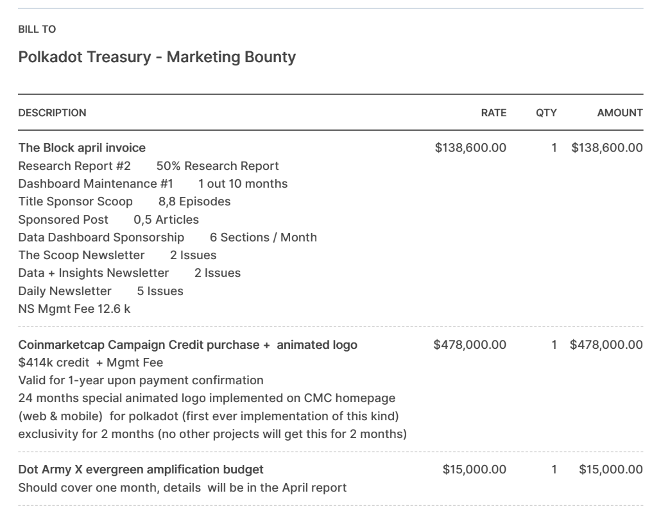Screen dimensions: 661x508
Task: Select '24 months special animated logo' line
Action: (207, 398)
